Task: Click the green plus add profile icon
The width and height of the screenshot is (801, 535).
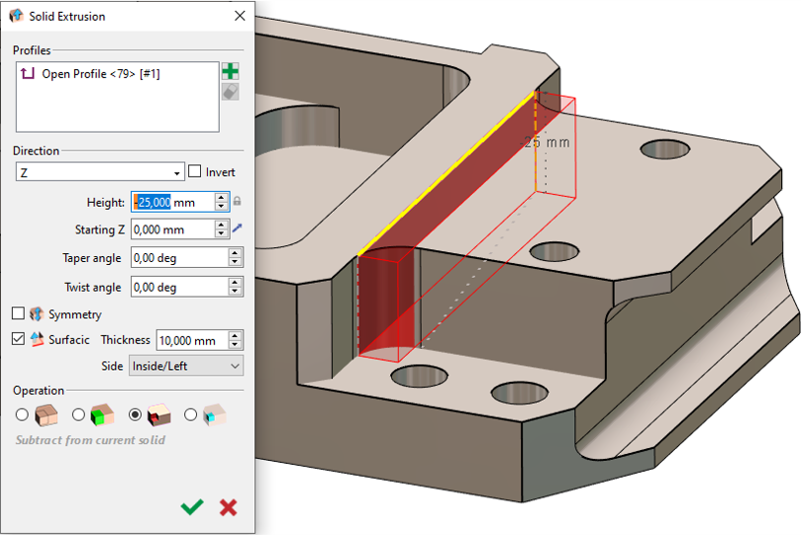Action: click(x=230, y=71)
